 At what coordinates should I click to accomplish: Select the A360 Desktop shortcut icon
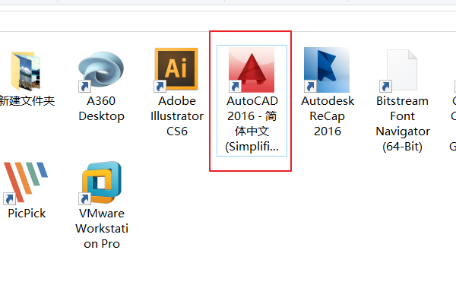tap(101, 71)
